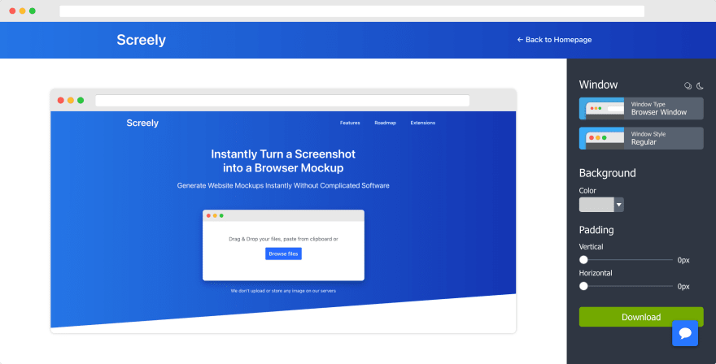Click the red close dot in the mockup preview
This screenshot has height=364, width=716.
pyautogui.click(x=61, y=101)
